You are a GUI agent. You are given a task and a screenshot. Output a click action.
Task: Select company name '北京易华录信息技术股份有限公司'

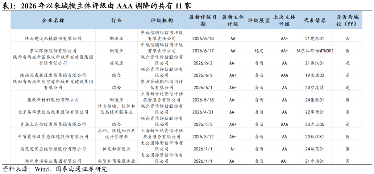tap(53, 112)
